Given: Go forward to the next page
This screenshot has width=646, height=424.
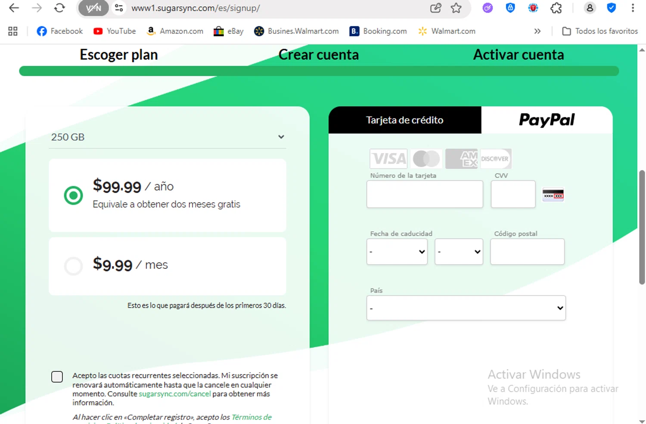Looking at the screenshot, I should (x=37, y=8).
